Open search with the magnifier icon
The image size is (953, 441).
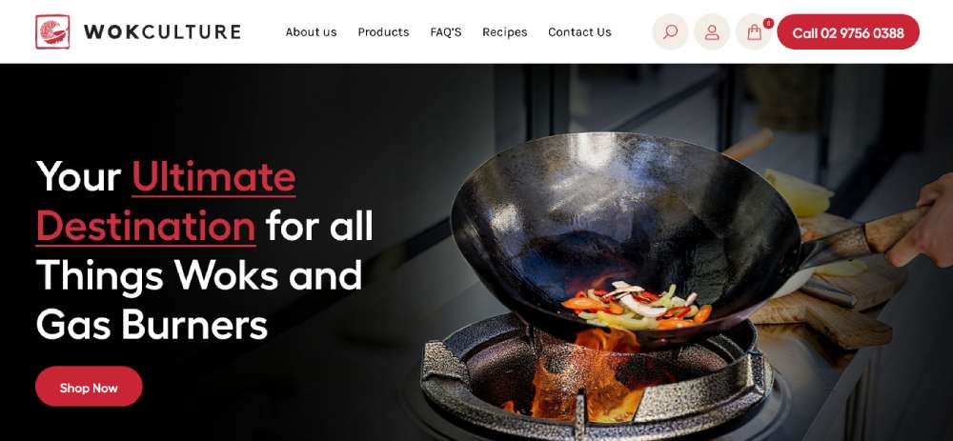(x=670, y=31)
